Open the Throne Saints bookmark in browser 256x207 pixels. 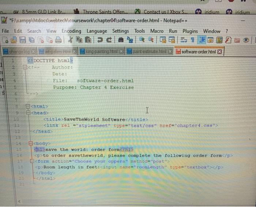tap(101, 12)
